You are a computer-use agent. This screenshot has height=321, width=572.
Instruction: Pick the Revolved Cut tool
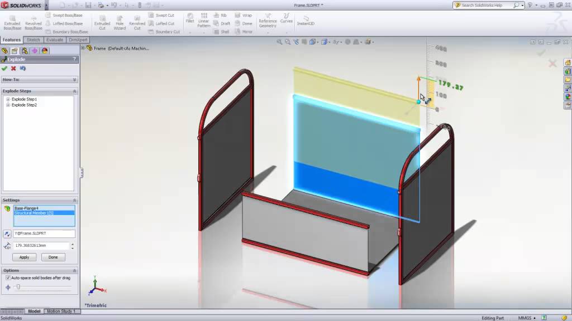point(137,23)
